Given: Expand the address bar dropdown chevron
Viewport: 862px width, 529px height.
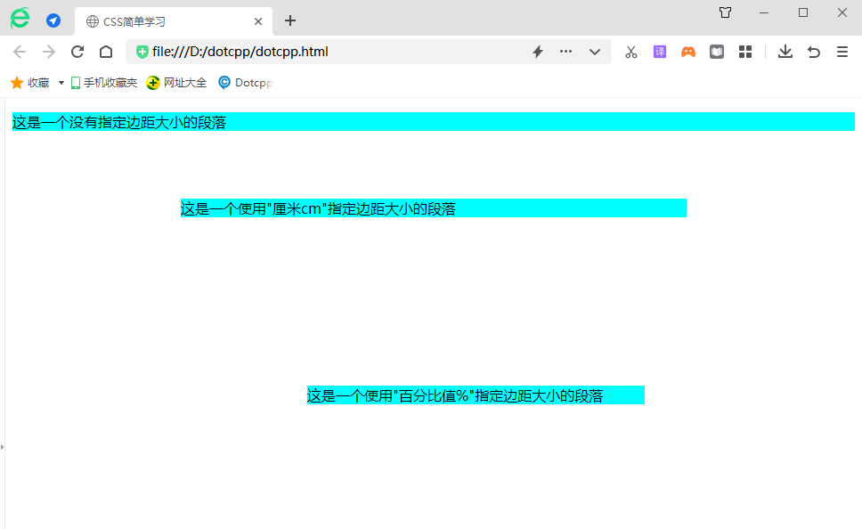Looking at the screenshot, I should click(595, 52).
